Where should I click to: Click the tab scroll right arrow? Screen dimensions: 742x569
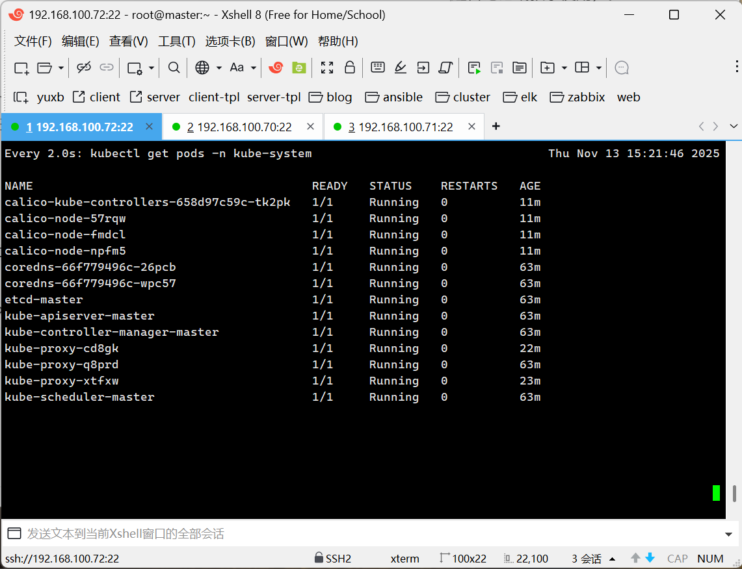715,126
